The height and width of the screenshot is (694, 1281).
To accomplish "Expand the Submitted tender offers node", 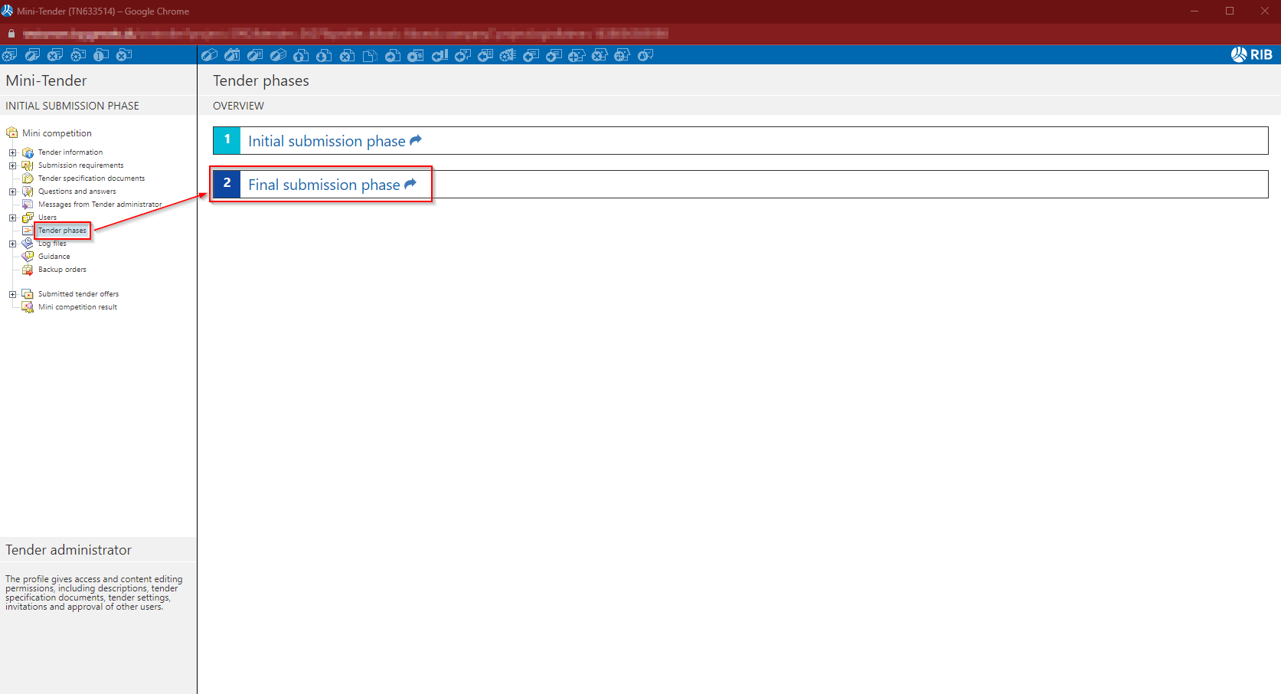I will (x=12, y=294).
